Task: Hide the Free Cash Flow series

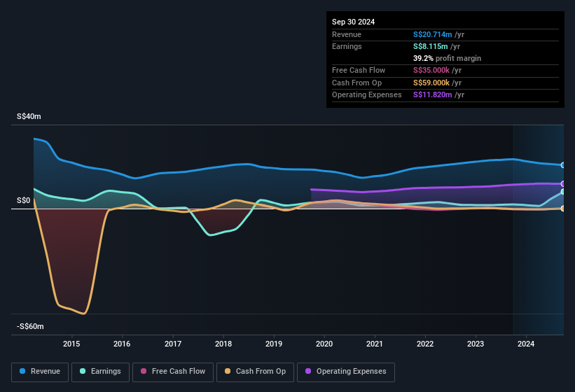Action: 172,372
